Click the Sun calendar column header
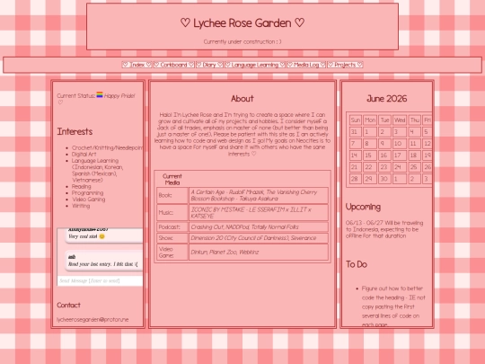This screenshot has height=364, width=485. [356, 120]
